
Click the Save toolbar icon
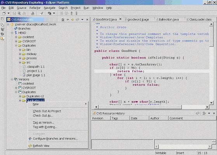[x=14, y=13]
